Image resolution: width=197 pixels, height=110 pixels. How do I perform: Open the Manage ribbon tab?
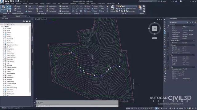coord(42,4)
